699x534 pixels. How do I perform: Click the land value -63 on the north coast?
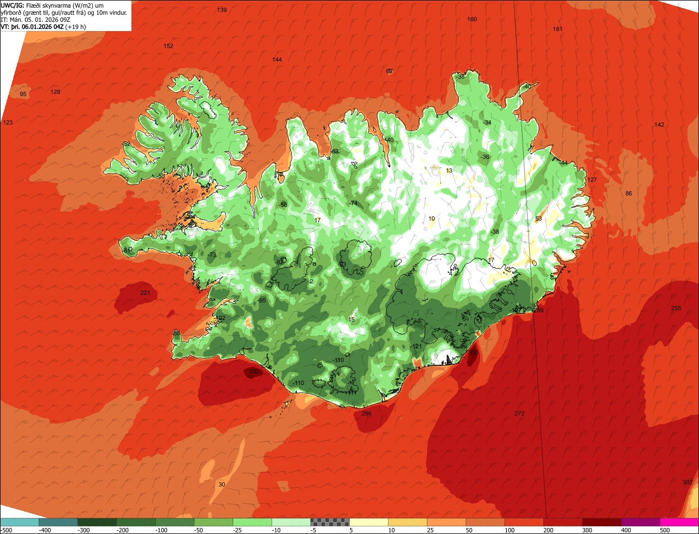pos(335,151)
